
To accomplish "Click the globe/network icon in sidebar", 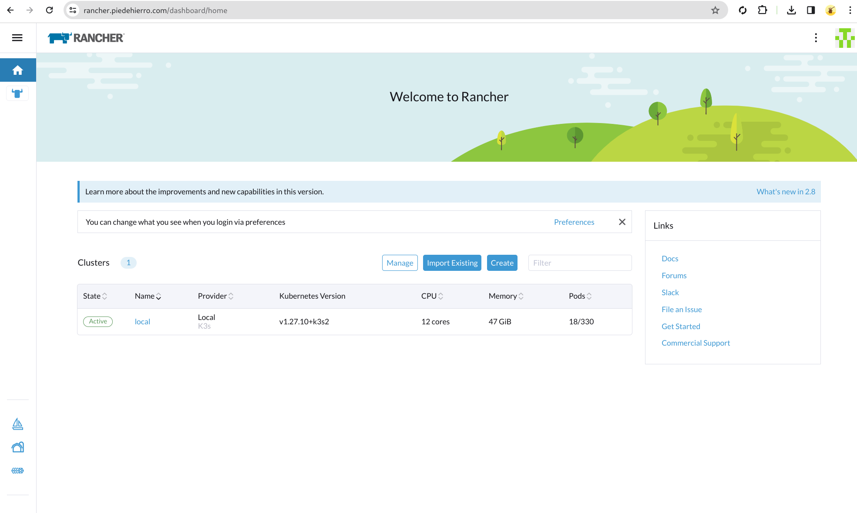I will pyautogui.click(x=18, y=471).
